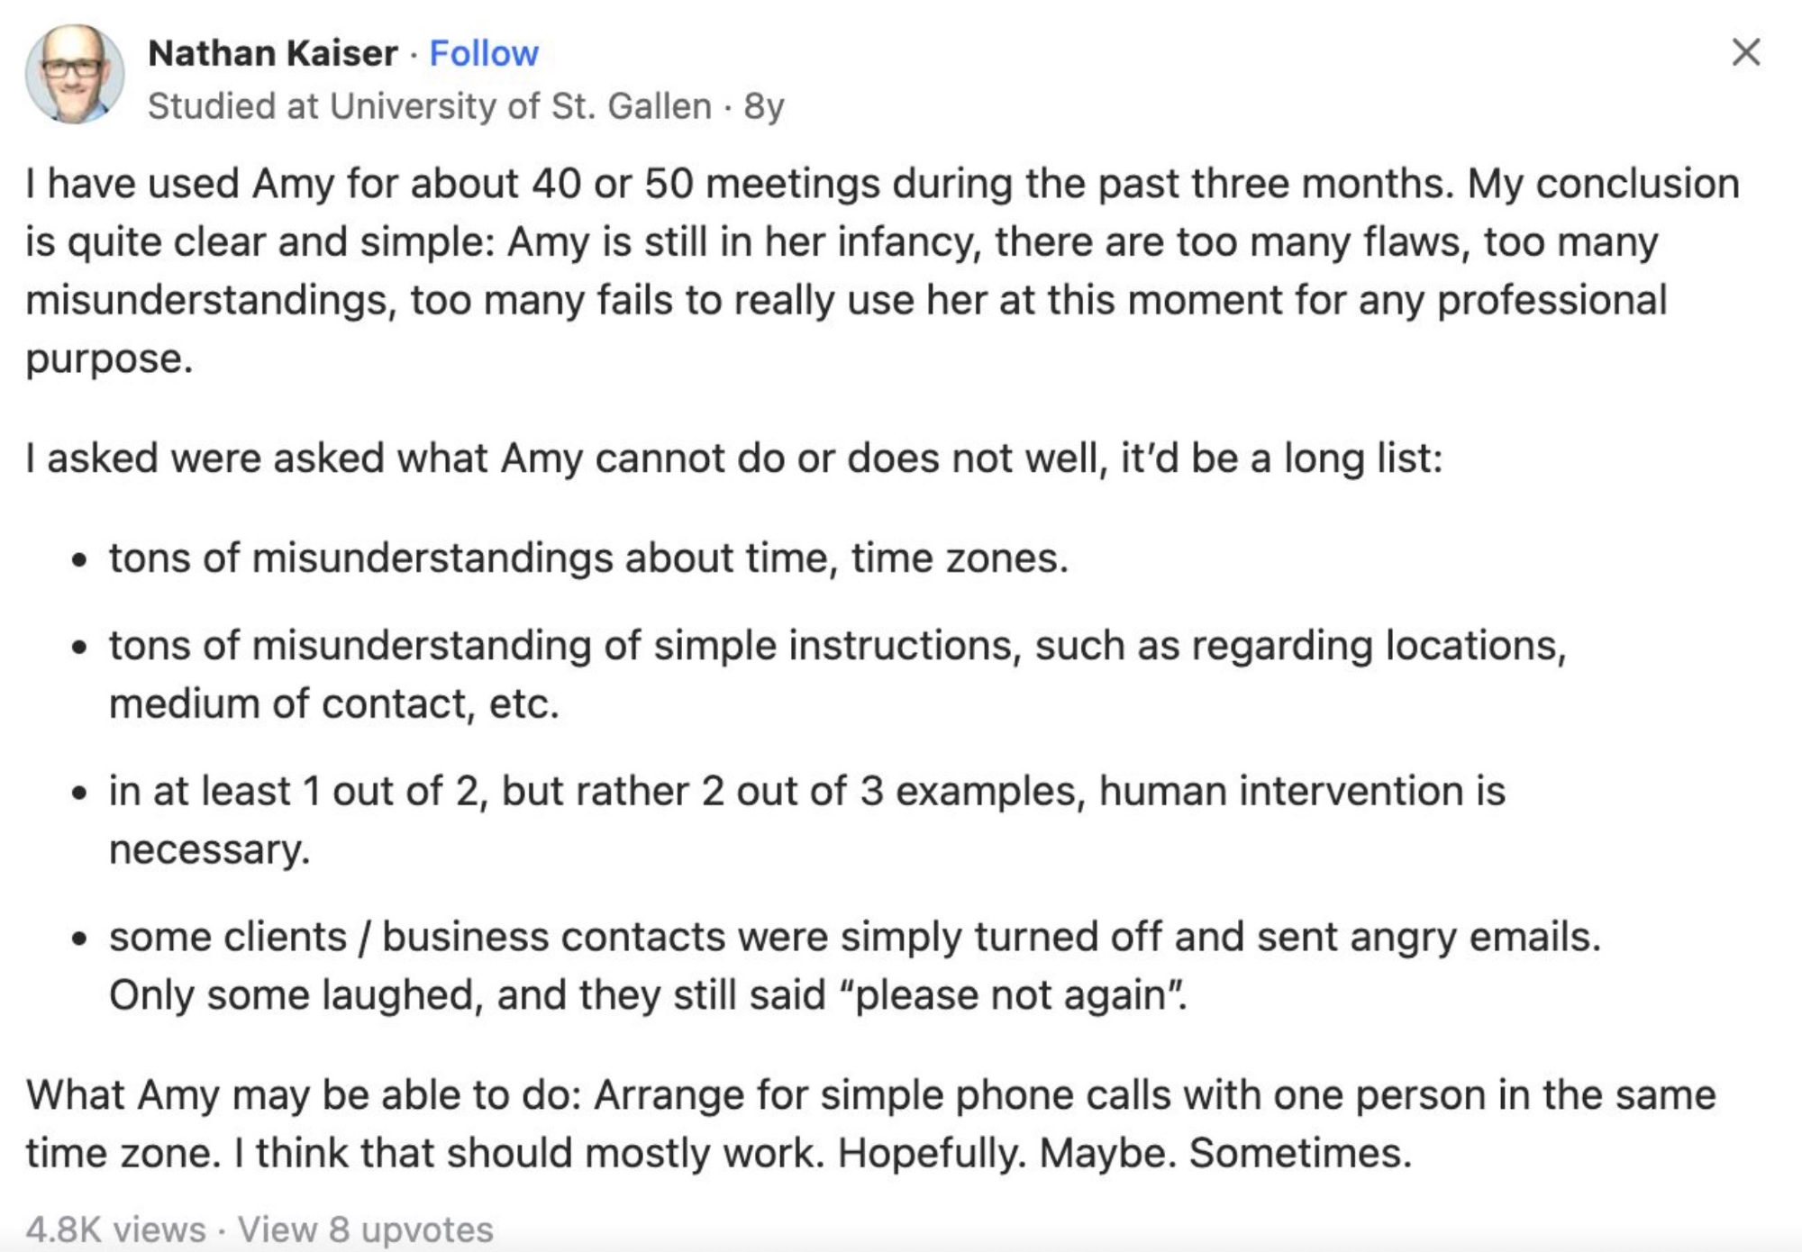Open the Nathan Kaiser author name link
The width and height of the screenshot is (1802, 1252).
coord(272,53)
